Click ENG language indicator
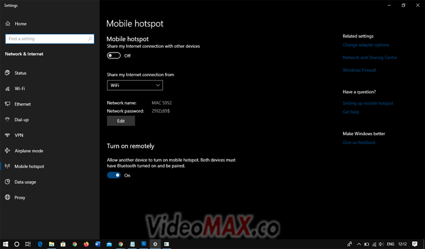The image size is (425, 249). point(390,244)
